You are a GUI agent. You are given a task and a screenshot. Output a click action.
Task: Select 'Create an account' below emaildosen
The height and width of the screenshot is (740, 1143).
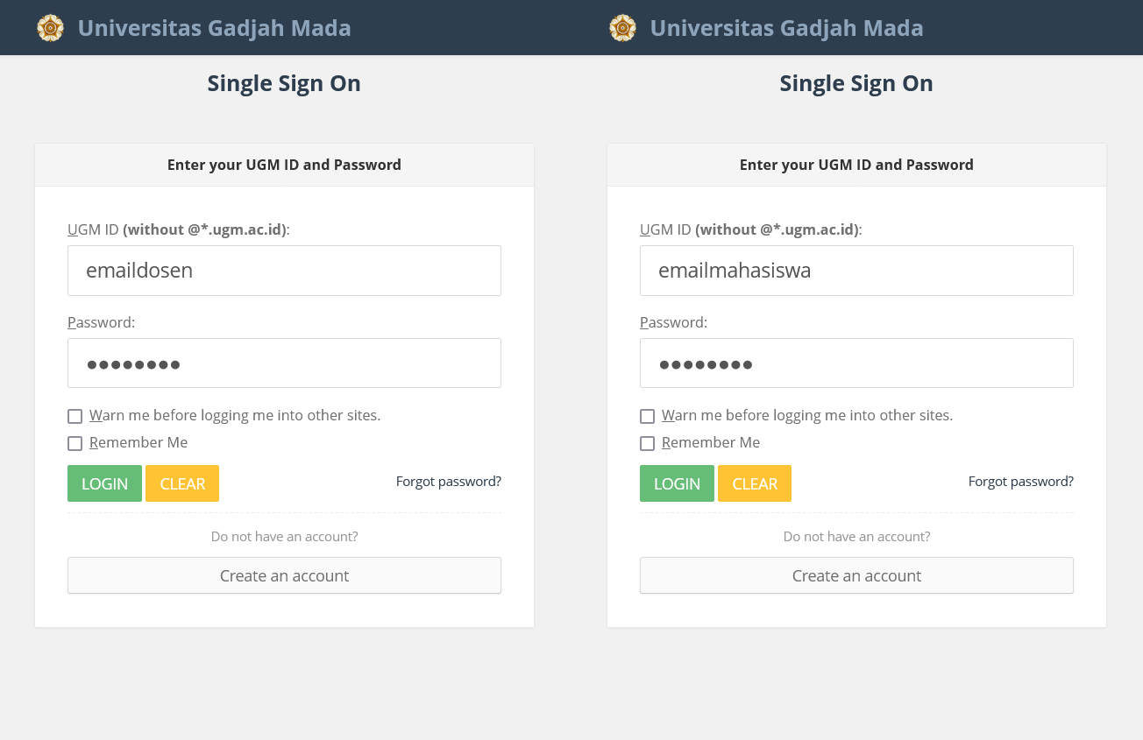(284, 575)
